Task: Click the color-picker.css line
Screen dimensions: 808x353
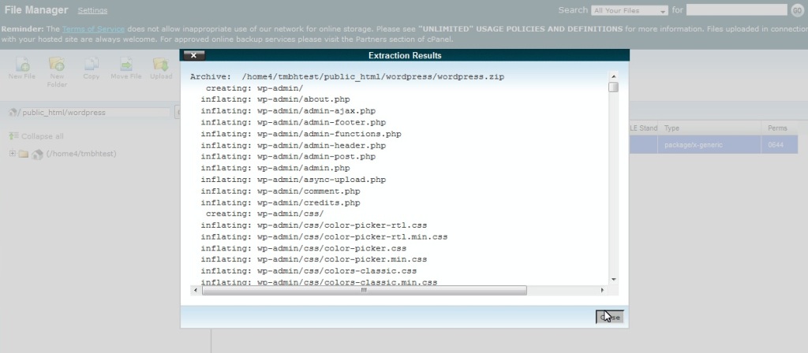Action: click(x=304, y=248)
